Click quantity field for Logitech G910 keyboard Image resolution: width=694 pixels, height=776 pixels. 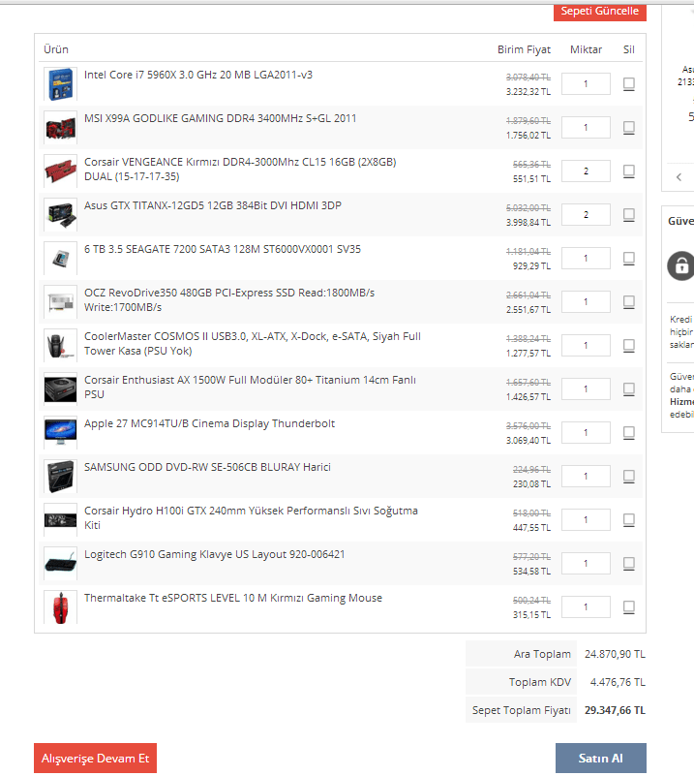[x=586, y=563]
